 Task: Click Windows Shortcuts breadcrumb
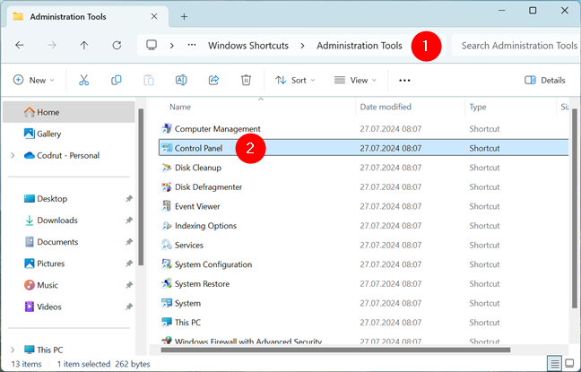tap(247, 45)
